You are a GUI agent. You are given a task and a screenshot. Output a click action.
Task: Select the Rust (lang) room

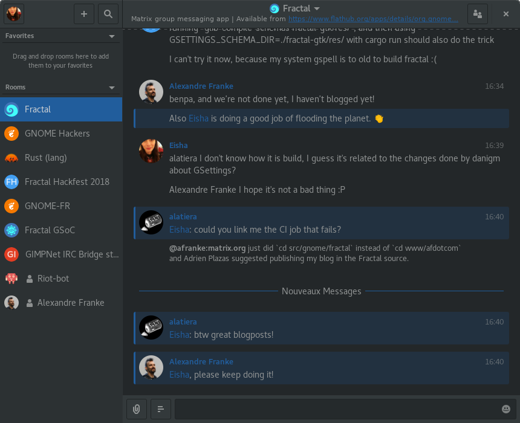46,158
